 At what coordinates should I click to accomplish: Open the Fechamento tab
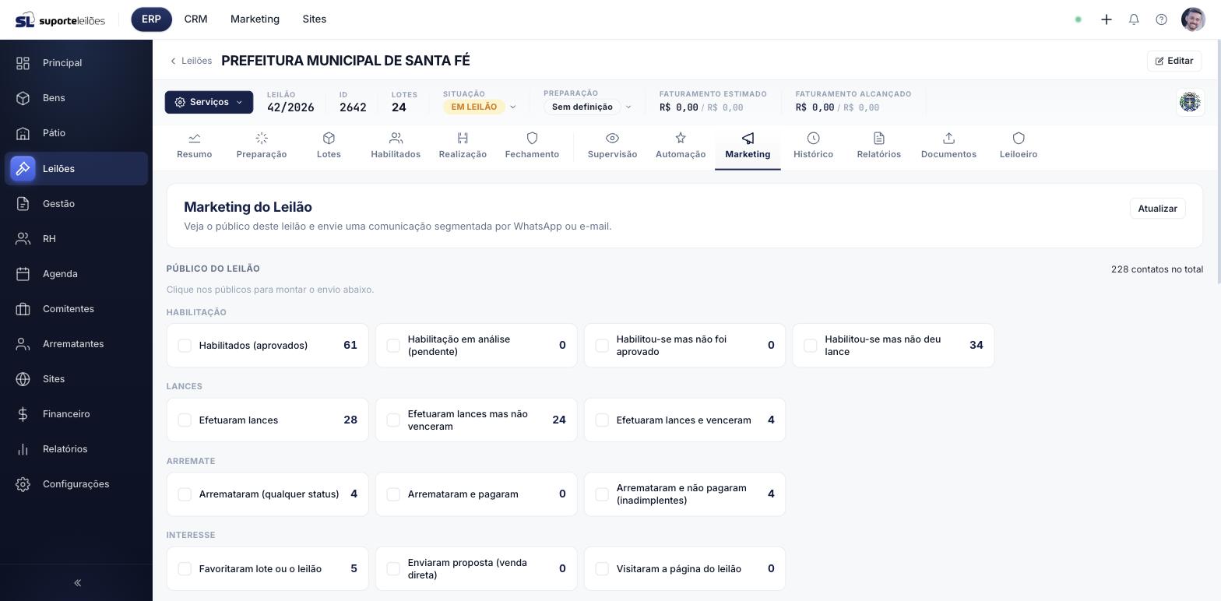point(532,146)
